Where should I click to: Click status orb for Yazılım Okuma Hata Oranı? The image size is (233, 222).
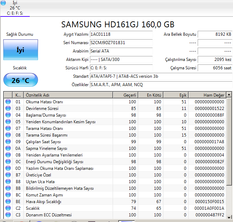point(8,168)
